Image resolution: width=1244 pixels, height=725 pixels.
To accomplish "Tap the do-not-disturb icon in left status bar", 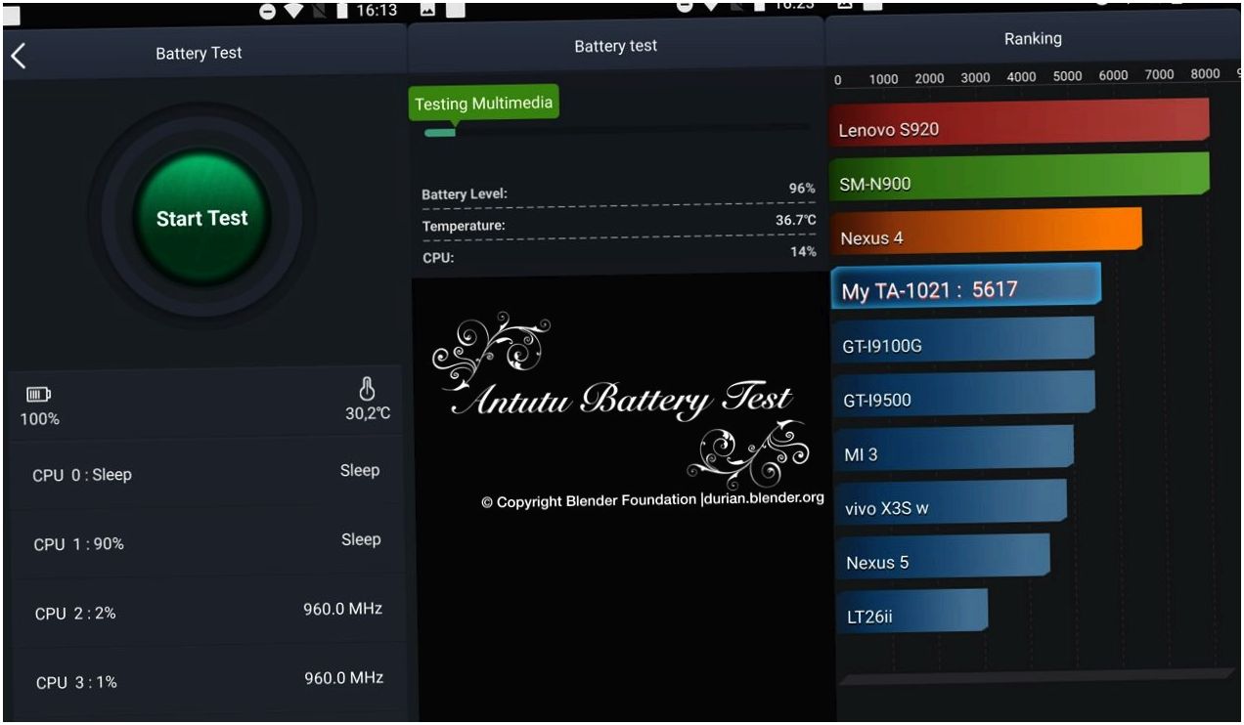I will point(267,11).
